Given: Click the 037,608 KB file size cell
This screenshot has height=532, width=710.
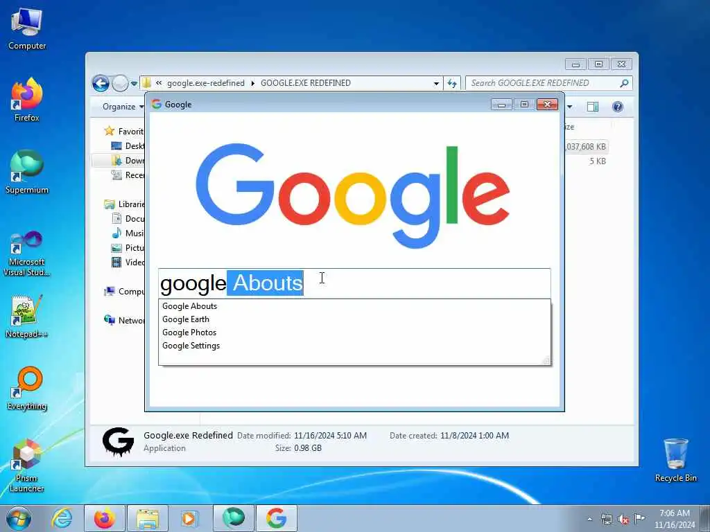Looking at the screenshot, I should point(585,147).
